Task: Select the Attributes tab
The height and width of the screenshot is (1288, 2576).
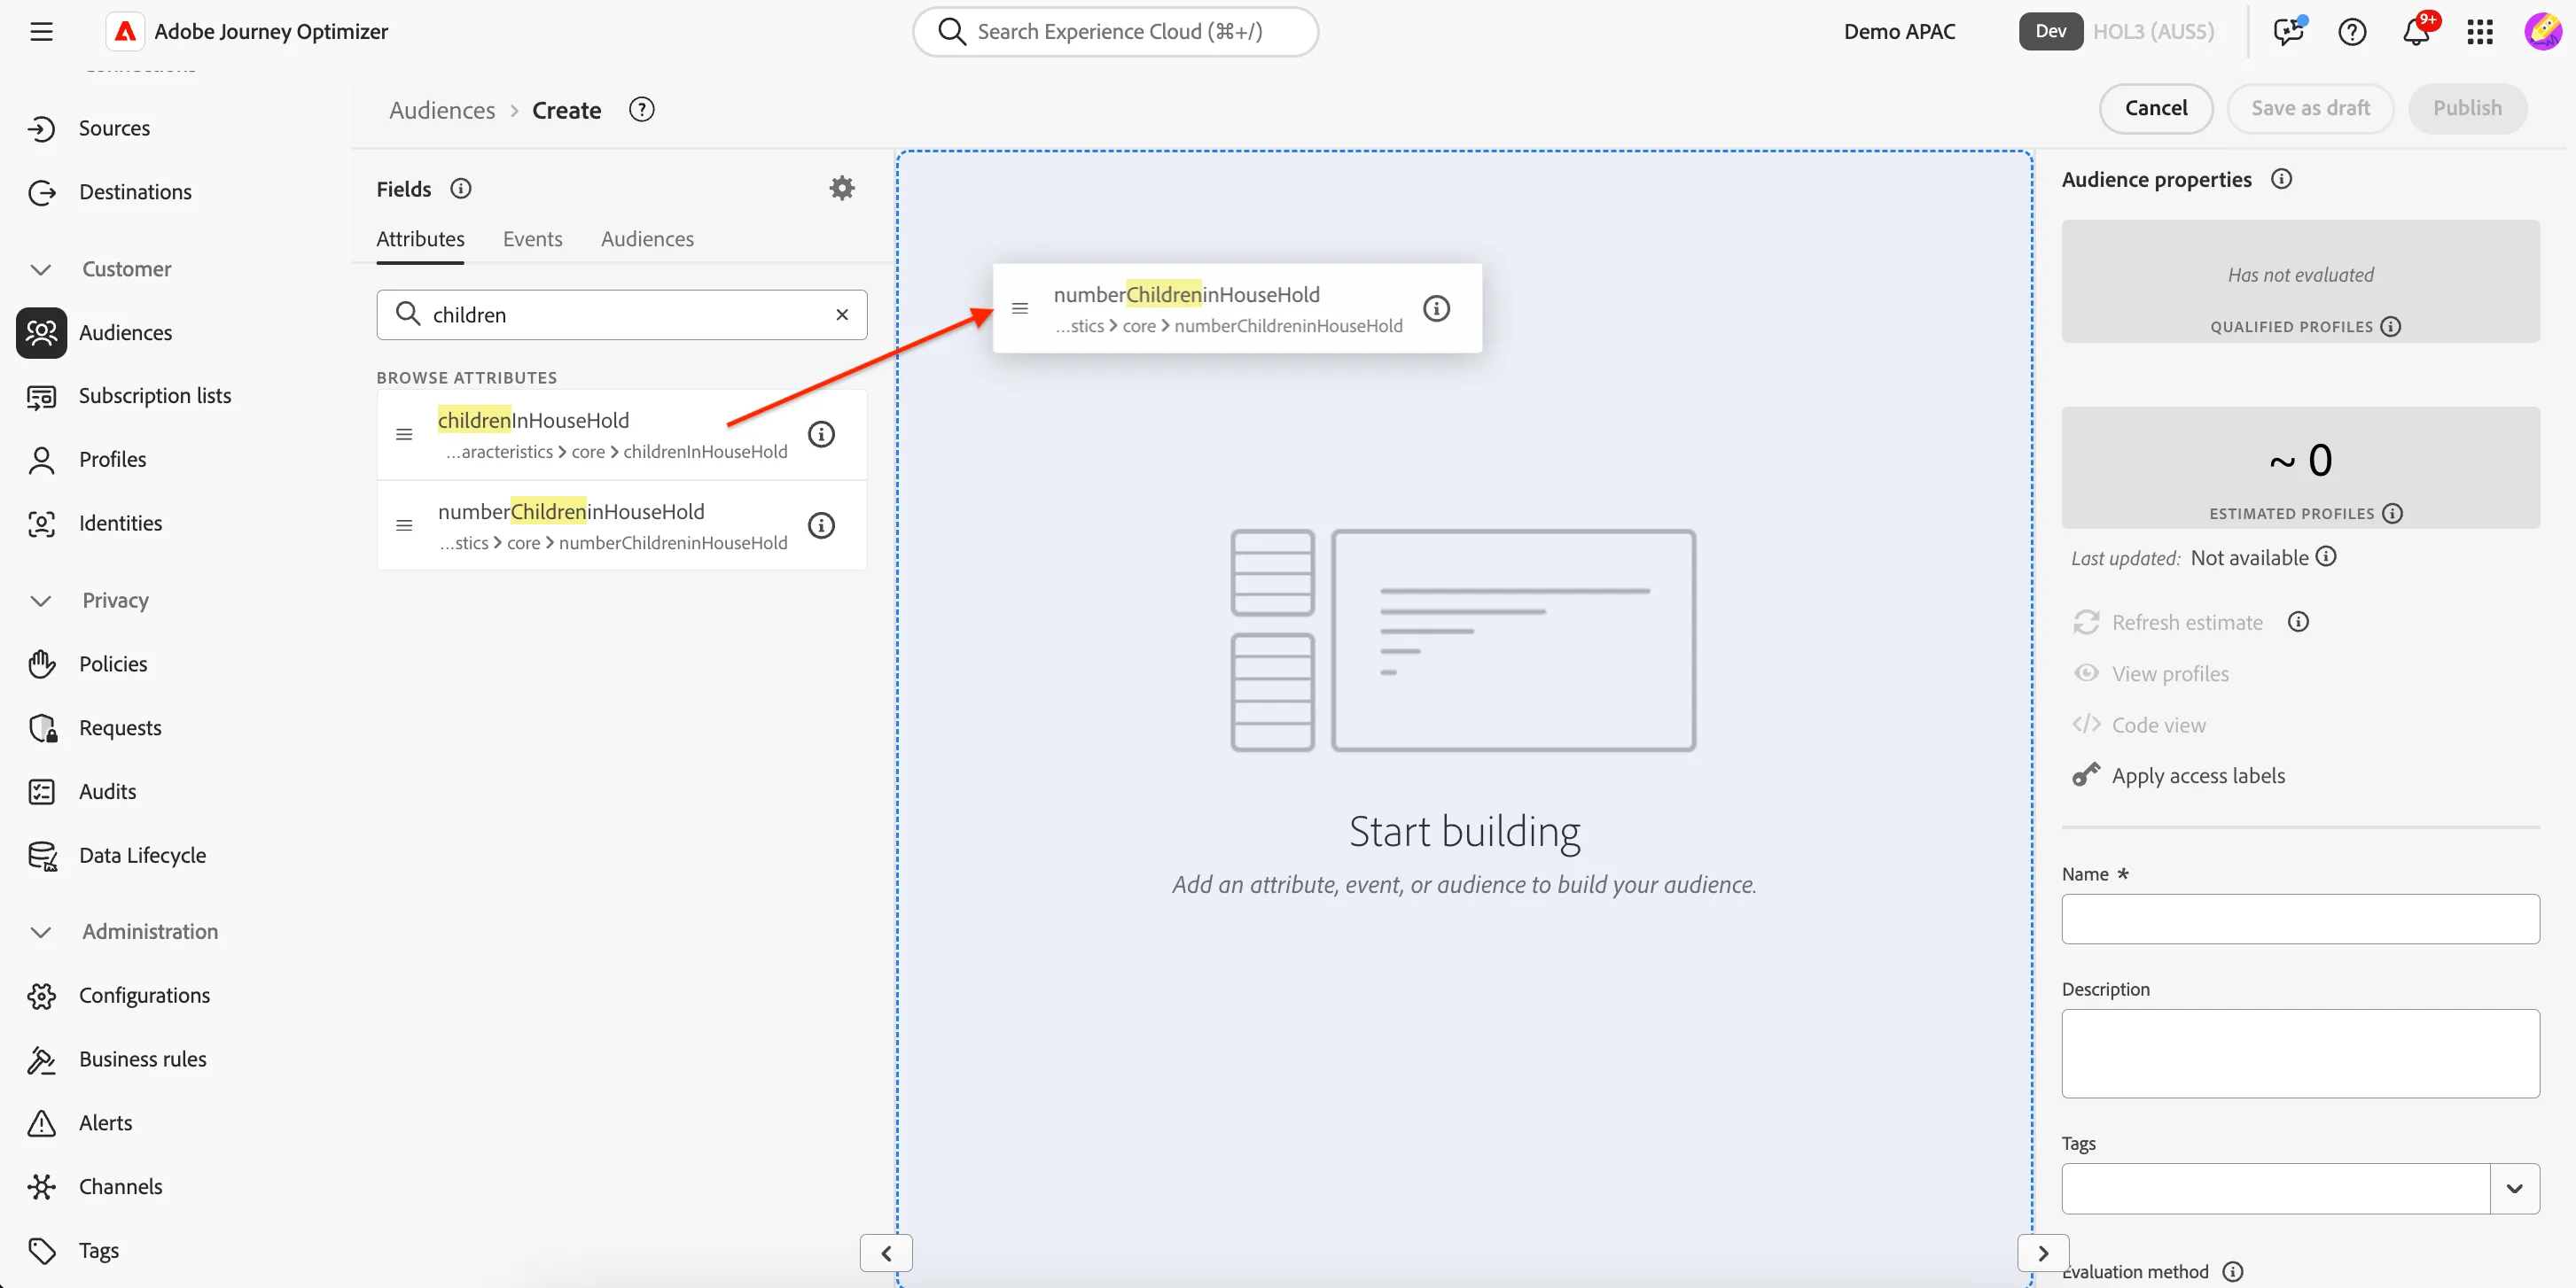Action: (420, 239)
